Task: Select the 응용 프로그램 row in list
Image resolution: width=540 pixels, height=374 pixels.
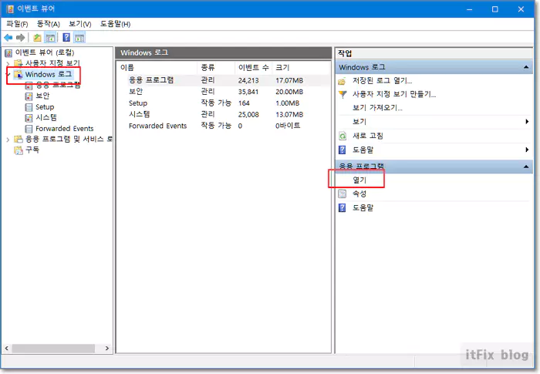Action: click(224, 80)
